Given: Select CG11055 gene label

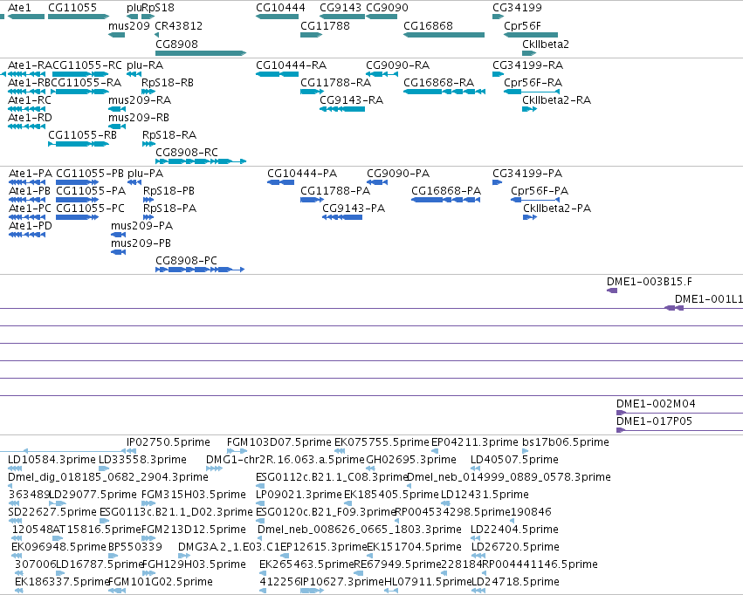Looking at the screenshot, I should (x=72, y=8).
